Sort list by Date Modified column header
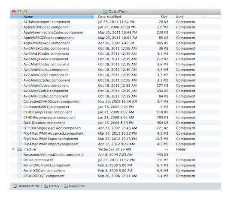 [119, 17]
